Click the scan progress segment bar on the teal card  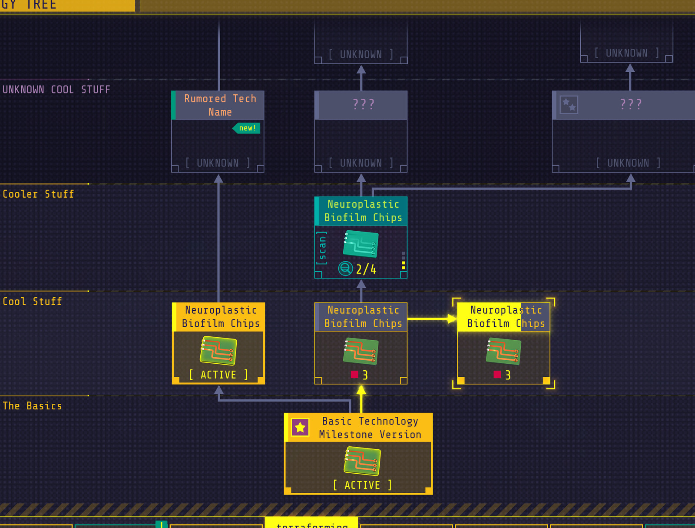(x=403, y=260)
